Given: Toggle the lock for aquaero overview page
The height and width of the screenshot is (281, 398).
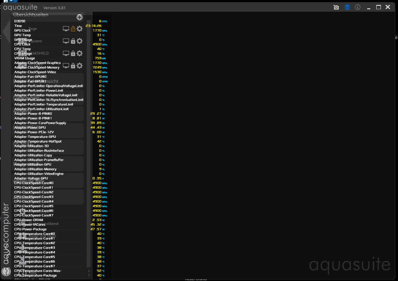Looking at the screenshot, I should point(73,41).
